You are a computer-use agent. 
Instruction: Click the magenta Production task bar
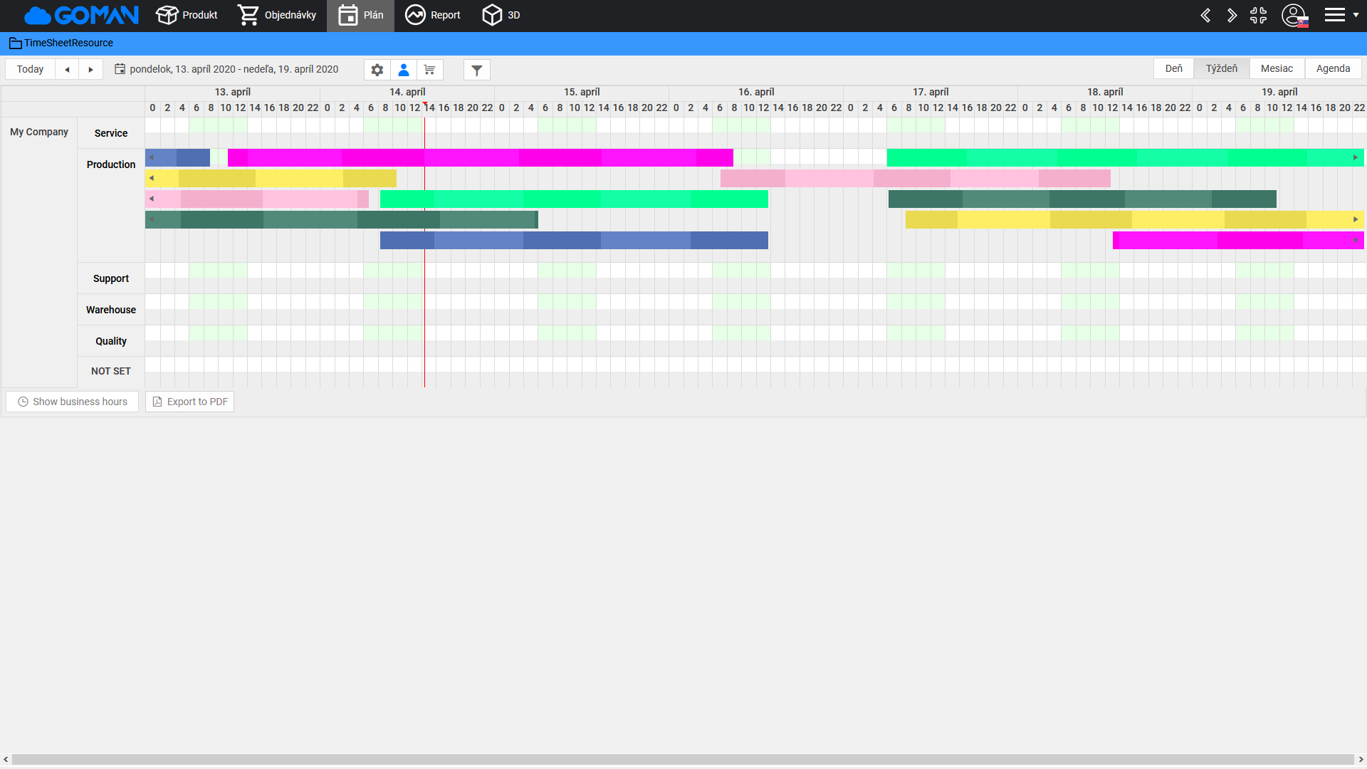(x=480, y=157)
